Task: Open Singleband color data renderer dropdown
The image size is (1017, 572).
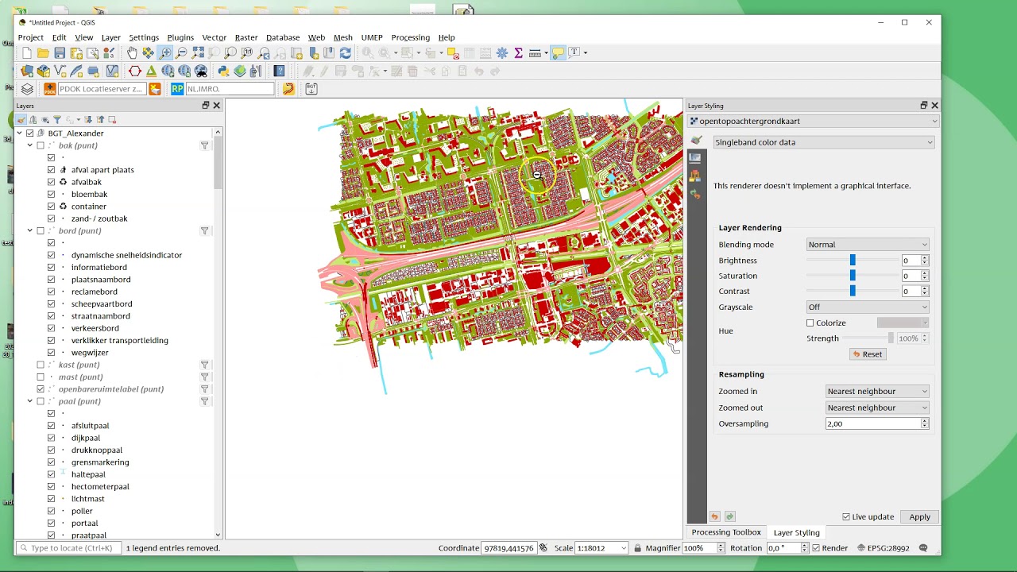Action: click(824, 142)
